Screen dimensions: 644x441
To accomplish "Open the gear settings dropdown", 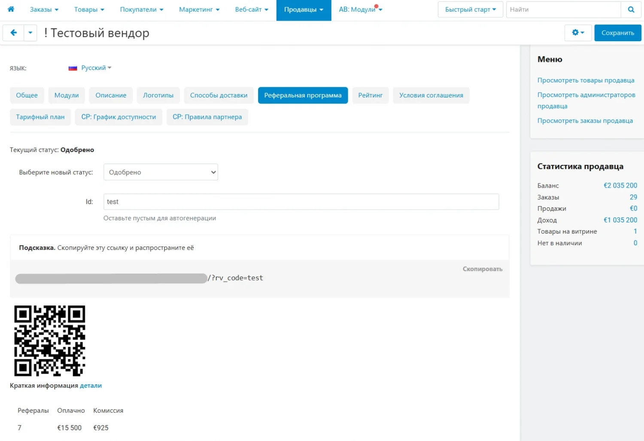I will tap(578, 33).
